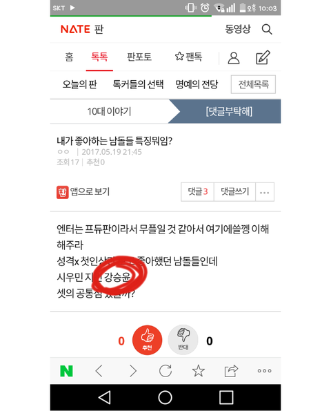The image size is (331, 411).
Task: Tap the red 추천 thumbs-up button
Action: [x=147, y=340]
